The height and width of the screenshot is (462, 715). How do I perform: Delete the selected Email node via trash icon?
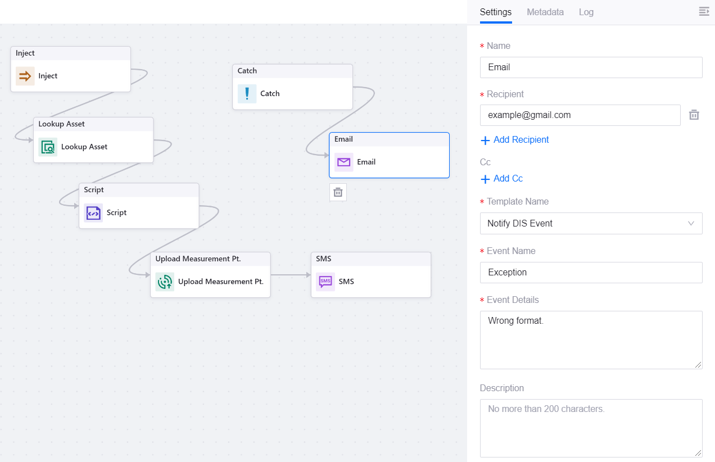(338, 192)
